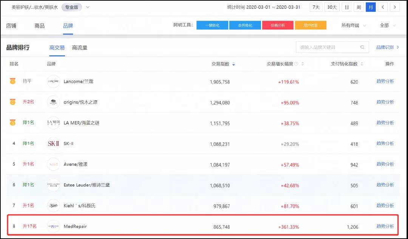This screenshot has height=239, width=408.
Task: Open the 所有终端 dropdown
Action: (x=354, y=26)
